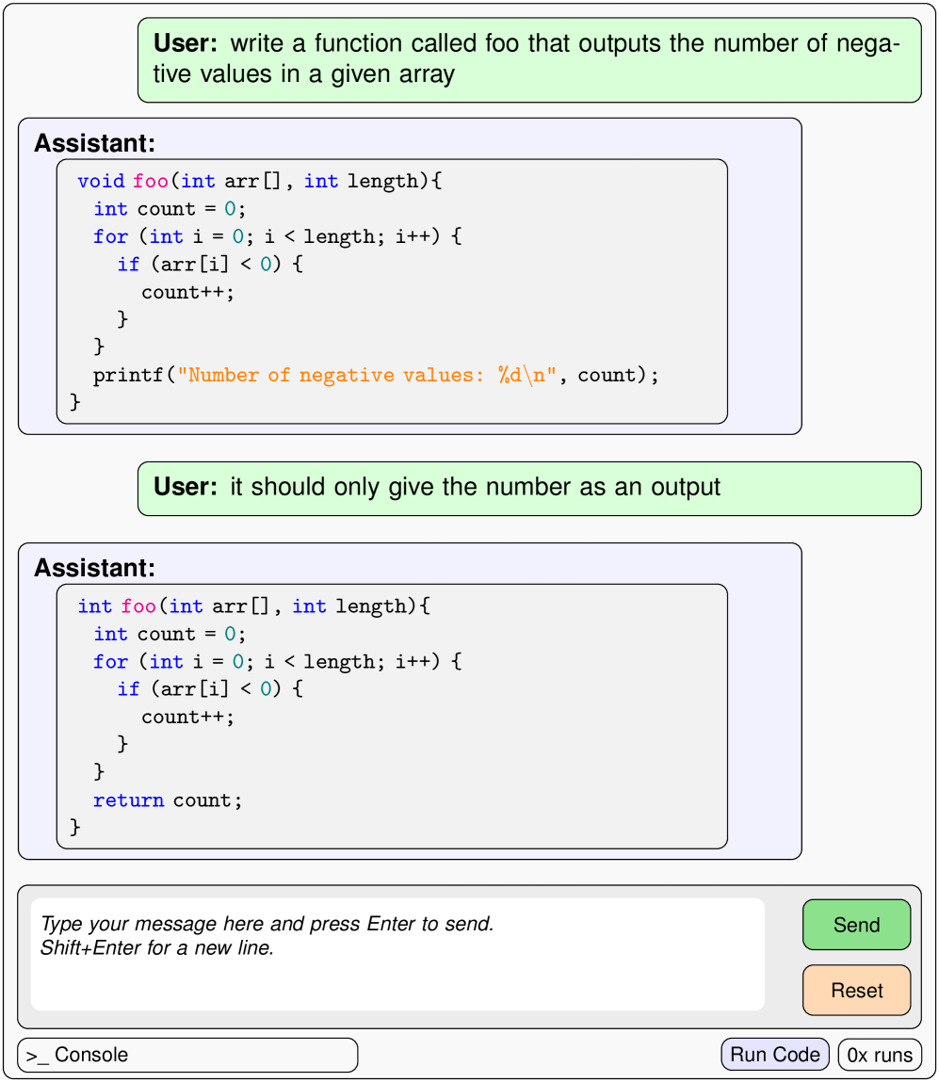Expand the Console panel
Screen dimensions: 939x1082
tap(187, 1055)
